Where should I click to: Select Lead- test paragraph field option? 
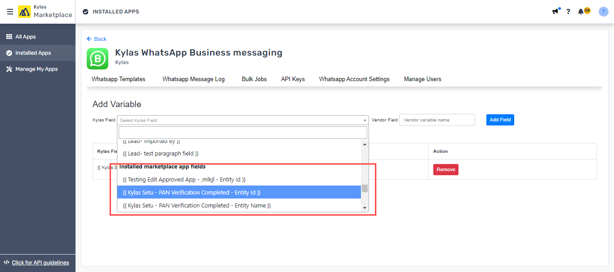coord(239,154)
